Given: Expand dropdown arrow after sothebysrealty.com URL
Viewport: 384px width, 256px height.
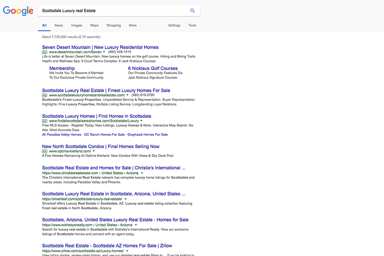Looking at the screenshot, I should [x=136, y=225].
